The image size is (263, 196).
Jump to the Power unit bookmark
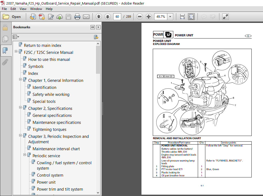[46, 182]
